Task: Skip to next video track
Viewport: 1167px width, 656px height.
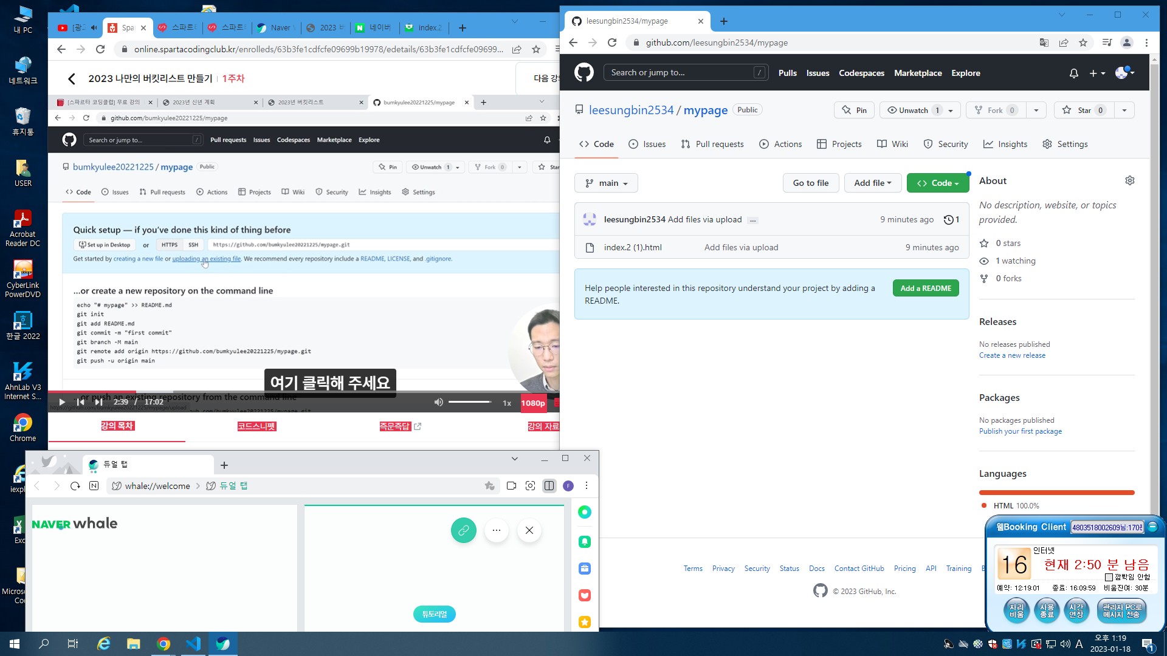Action: 98,402
